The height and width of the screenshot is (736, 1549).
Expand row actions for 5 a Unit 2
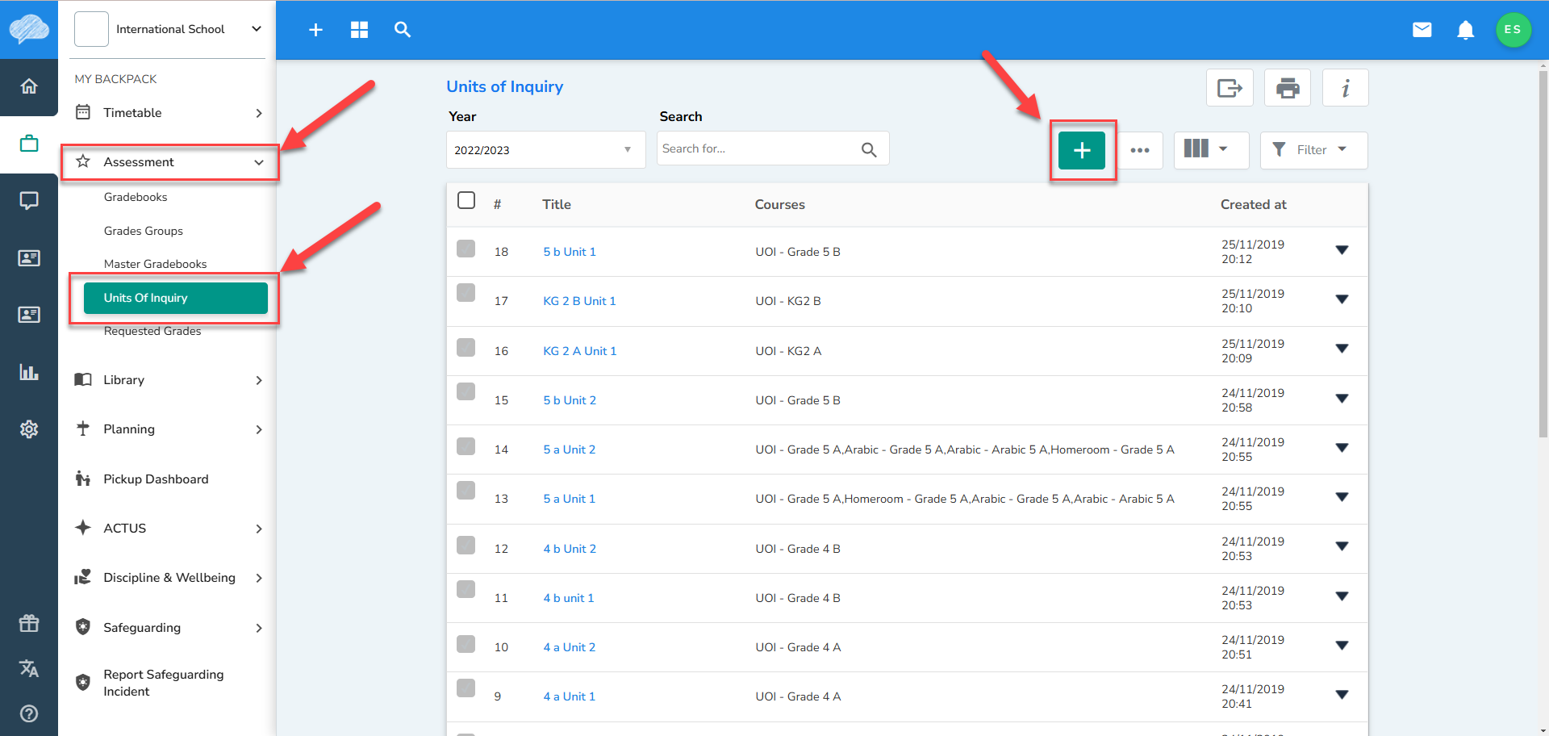(x=1342, y=448)
